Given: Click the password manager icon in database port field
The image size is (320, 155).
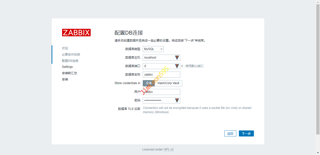Looking at the screenshot, I should 177,66.
